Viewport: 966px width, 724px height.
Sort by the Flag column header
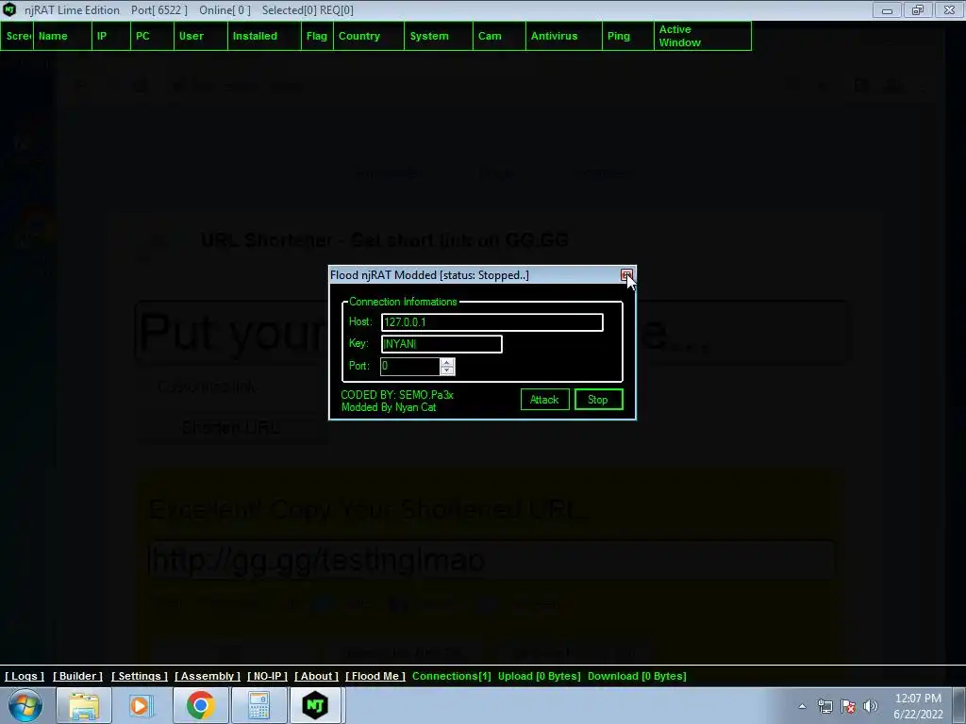[x=317, y=36]
